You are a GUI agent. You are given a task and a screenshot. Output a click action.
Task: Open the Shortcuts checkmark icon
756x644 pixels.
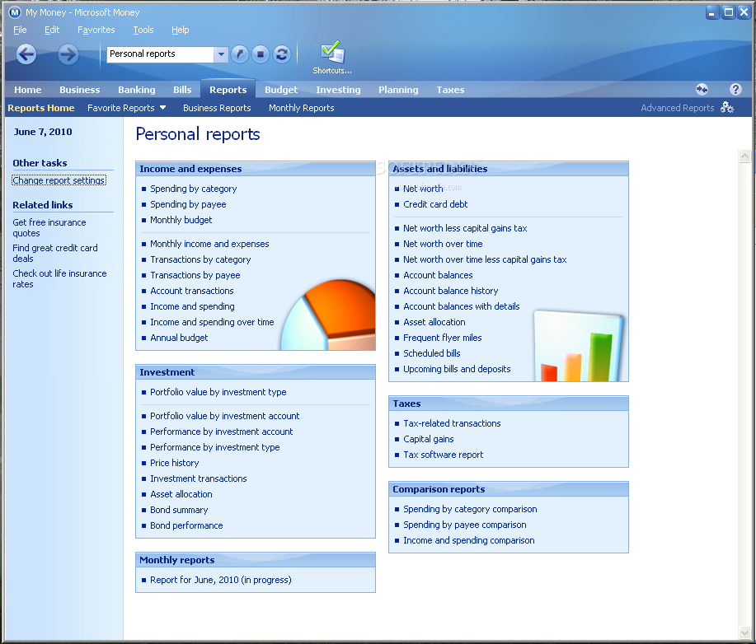pos(332,52)
